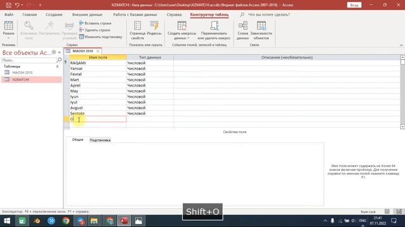405x227 pixels.
Task: Click the navigation search magnifier icon
Action: coord(59,60)
